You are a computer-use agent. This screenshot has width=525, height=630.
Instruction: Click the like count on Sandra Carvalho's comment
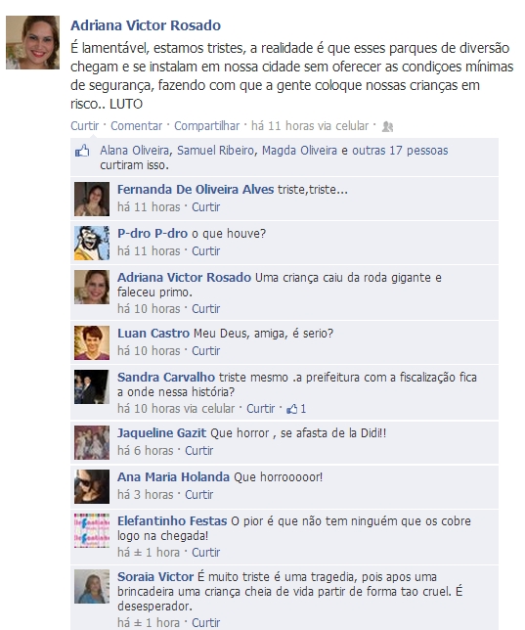point(296,409)
